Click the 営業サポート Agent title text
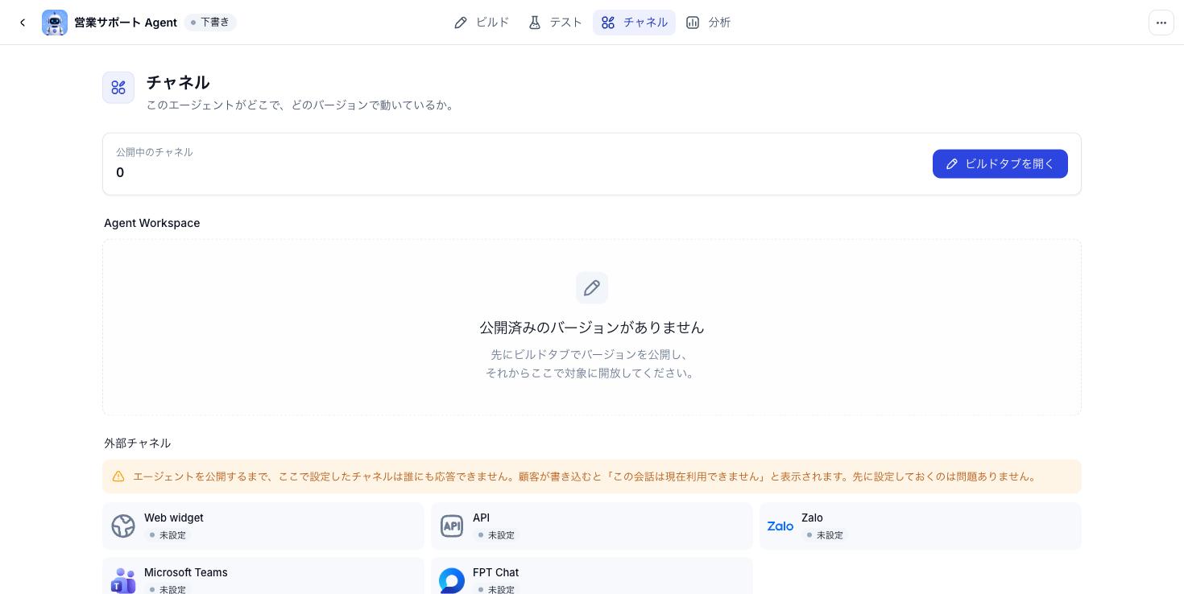 (x=126, y=23)
